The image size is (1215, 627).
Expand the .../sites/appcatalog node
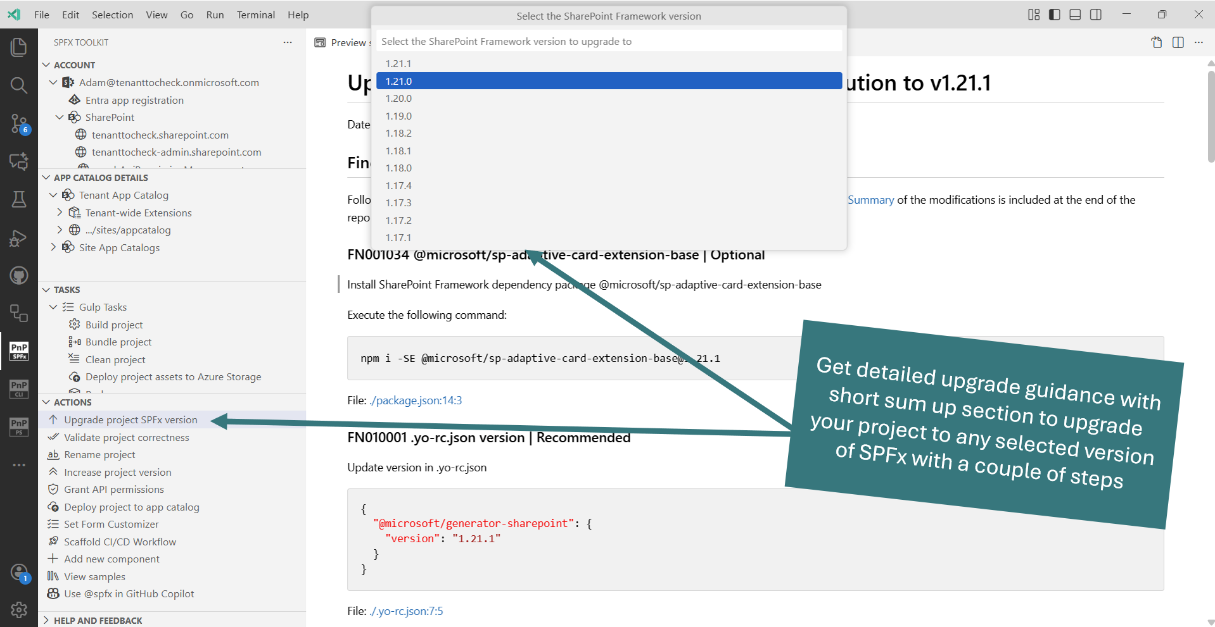click(x=60, y=230)
